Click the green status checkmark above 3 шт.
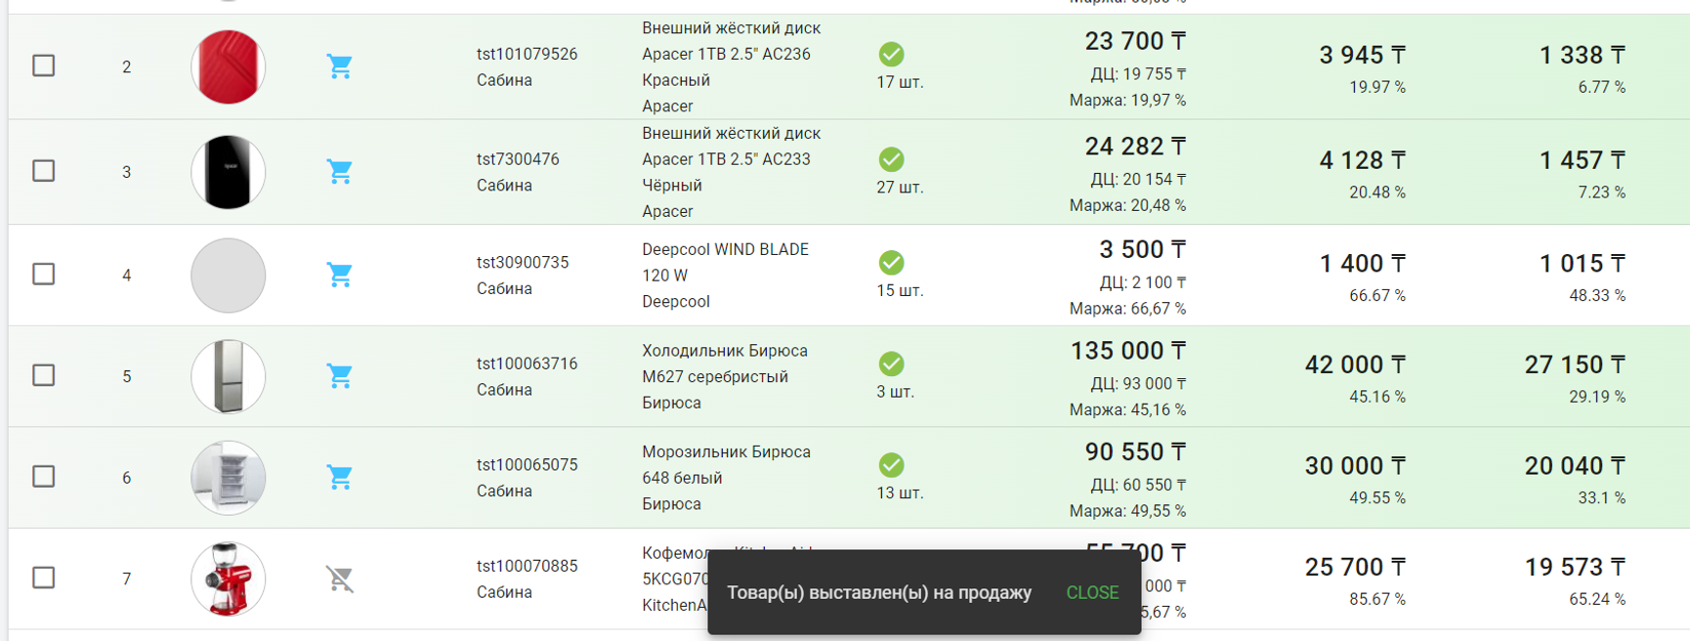This screenshot has width=1690, height=641. click(x=891, y=363)
